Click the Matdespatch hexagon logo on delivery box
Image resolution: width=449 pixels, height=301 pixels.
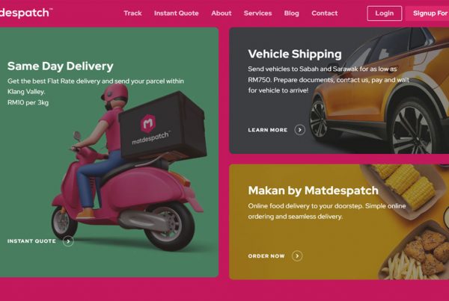(148, 124)
